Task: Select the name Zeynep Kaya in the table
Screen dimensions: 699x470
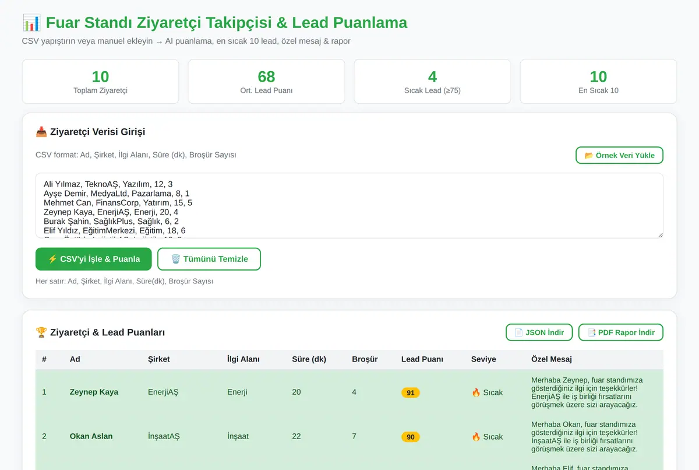Action: coord(94,392)
